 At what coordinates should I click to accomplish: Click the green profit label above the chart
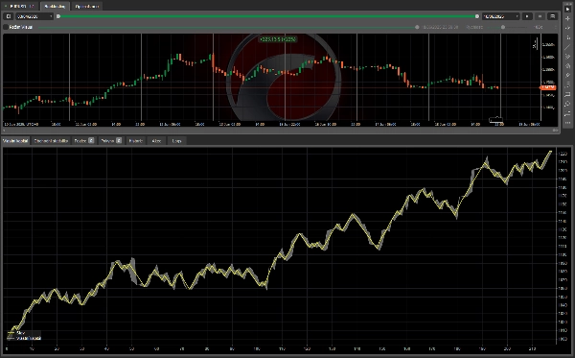[x=278, y=39]
